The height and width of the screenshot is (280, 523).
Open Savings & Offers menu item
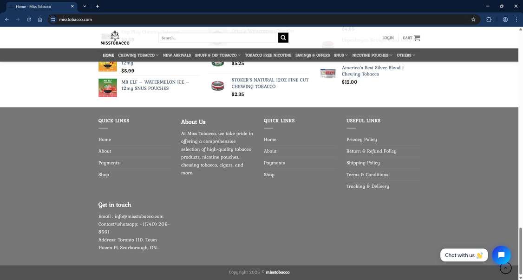tap(313, 55)
